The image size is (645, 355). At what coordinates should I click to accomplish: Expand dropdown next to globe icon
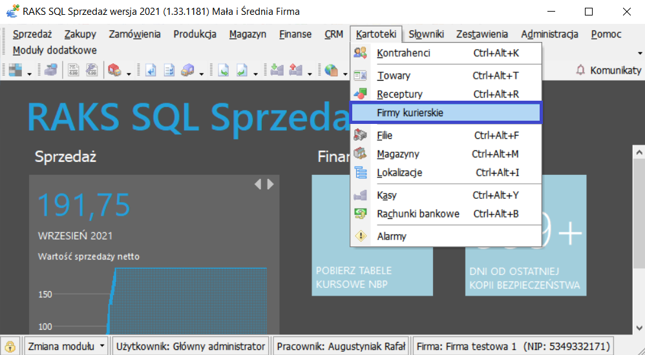[345, 74]
